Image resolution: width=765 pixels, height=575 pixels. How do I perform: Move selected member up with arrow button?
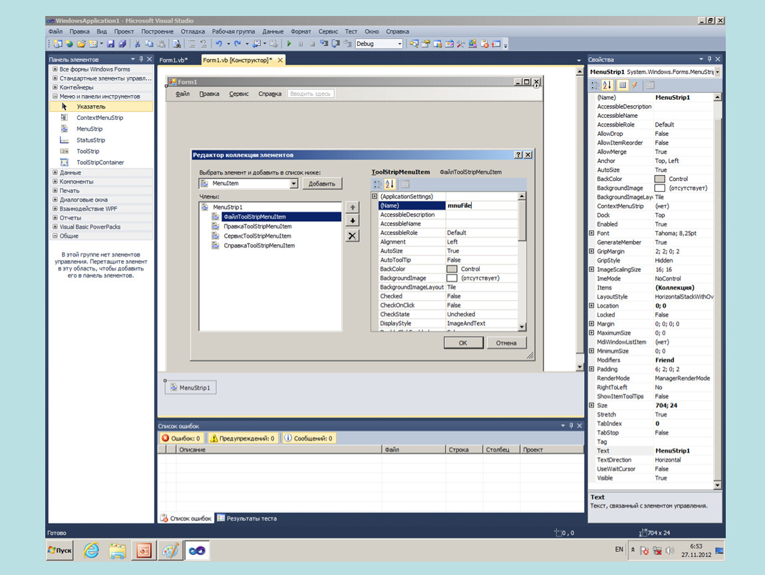[x=353, y=208]
